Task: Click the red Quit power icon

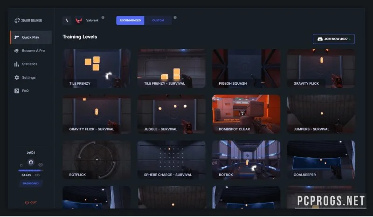Action: coord(27,203)
